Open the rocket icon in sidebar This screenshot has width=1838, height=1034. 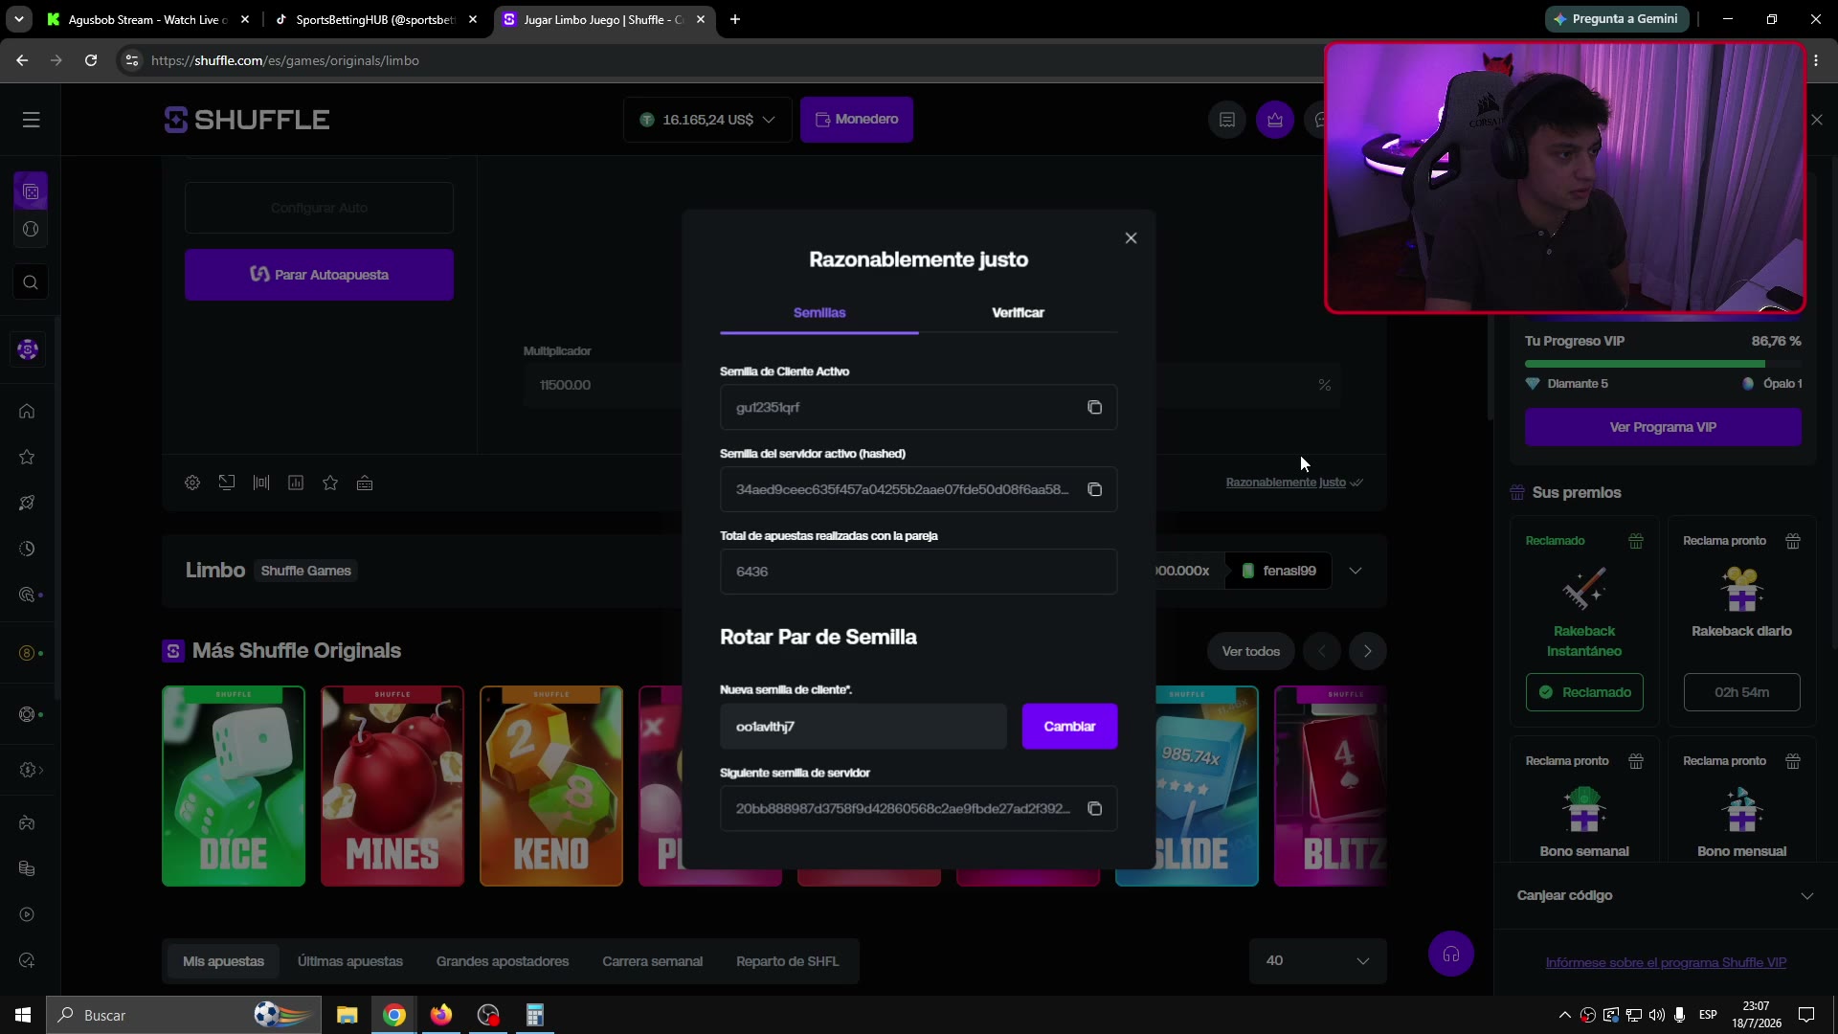pos(27,503)
